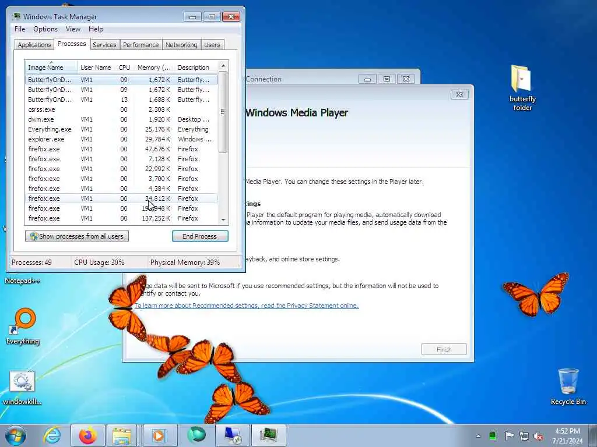Click Physical Memory: 39% in status bar
597x447 pixels.
(x=185, y=262)
